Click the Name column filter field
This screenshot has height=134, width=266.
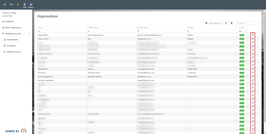[62, 31]
